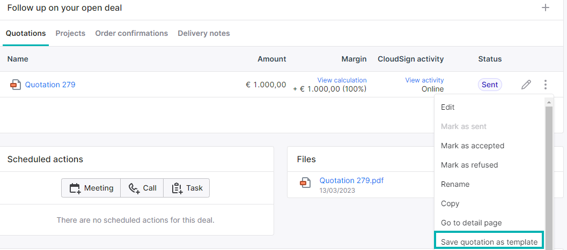Click the dropdown menu scrollbar up arrow
This screenshot has height=250, width=567.
tap(549, 103)
